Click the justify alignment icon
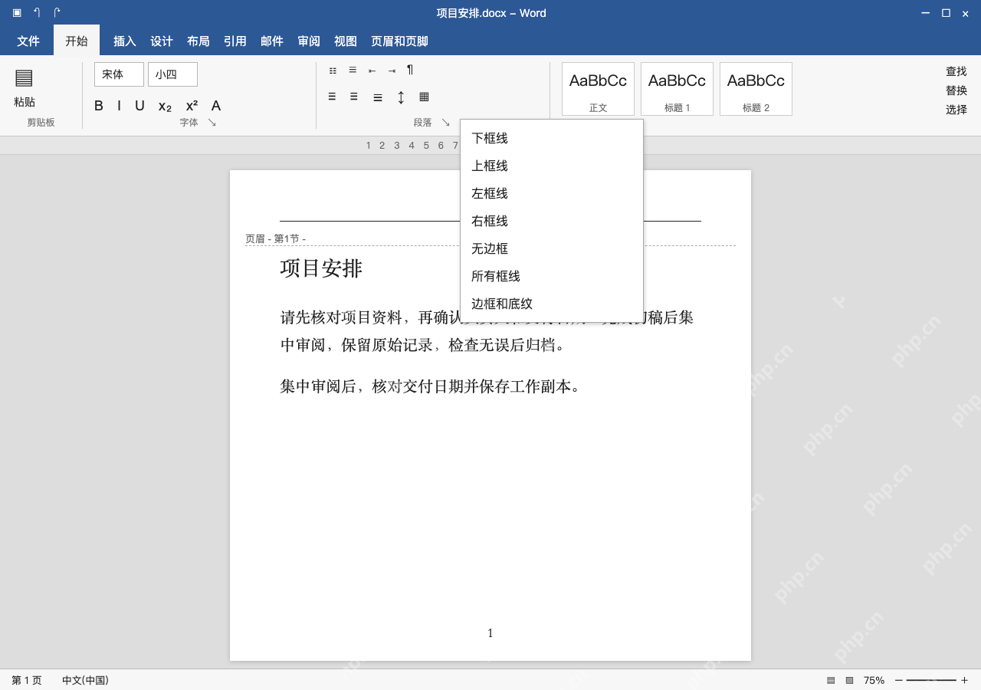The height and width of the screenshot is (690, 981). pos(378,97)
